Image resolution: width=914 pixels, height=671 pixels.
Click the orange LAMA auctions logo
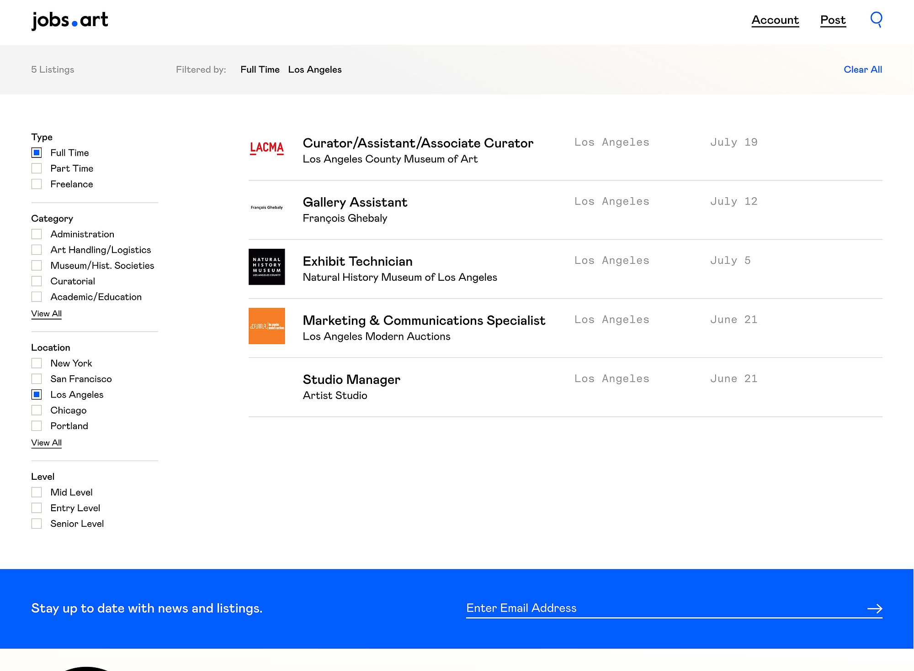click(x=266, y=326)
